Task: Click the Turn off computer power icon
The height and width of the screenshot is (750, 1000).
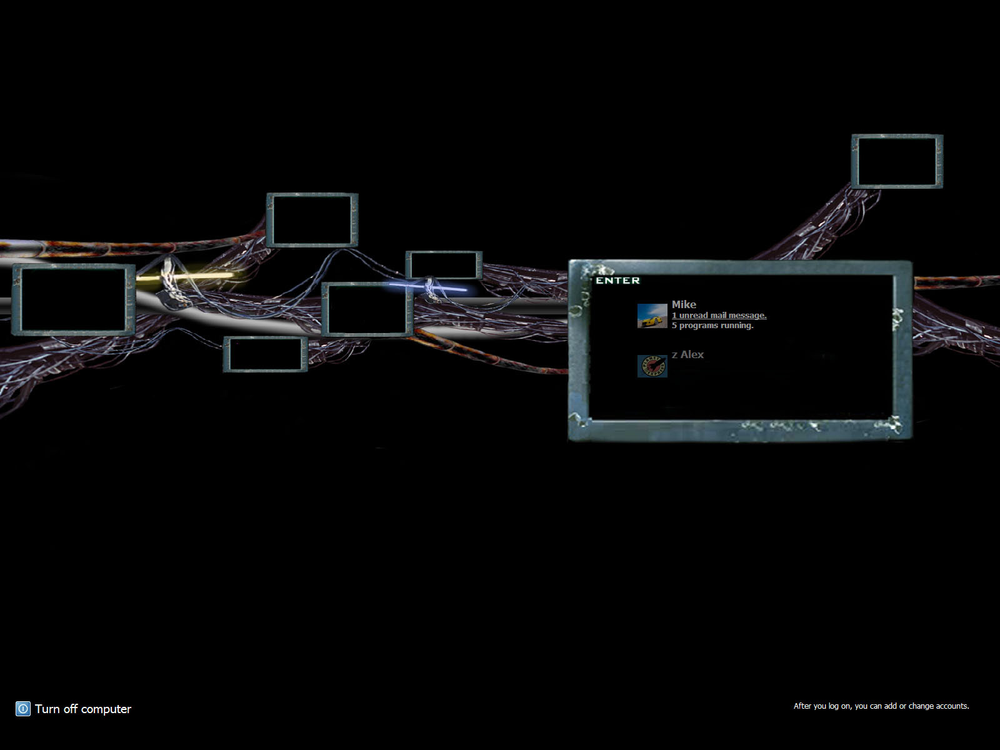Action: pyautogui.click(x=23, y=709)
